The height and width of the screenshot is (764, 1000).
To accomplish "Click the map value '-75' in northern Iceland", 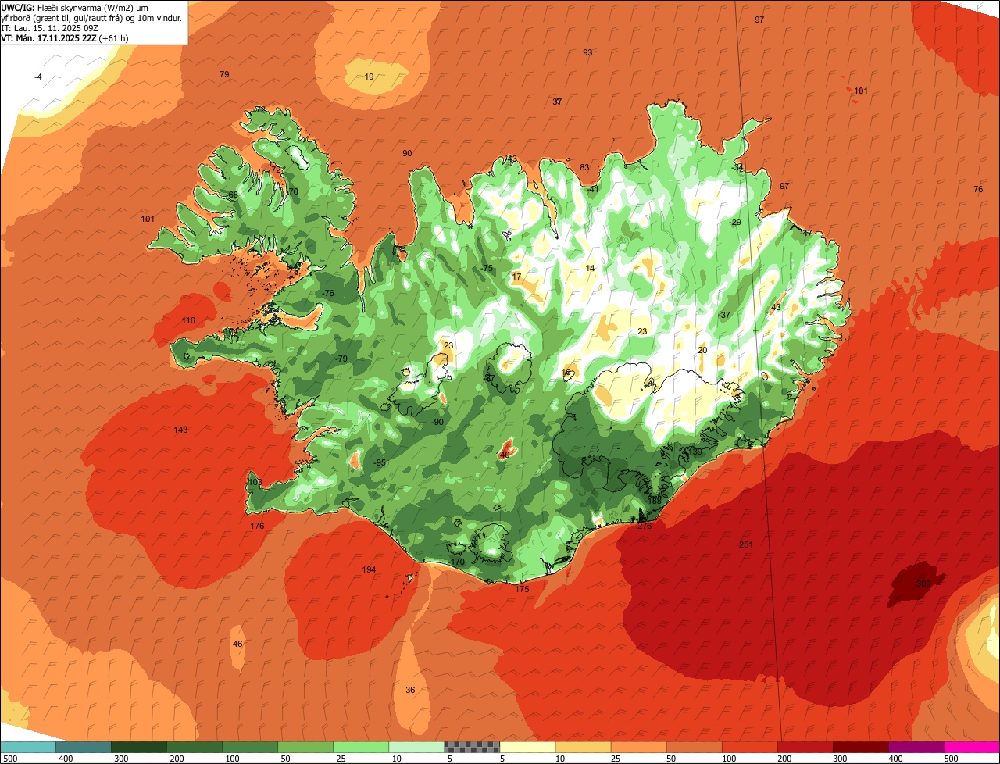I will (487, 268).
